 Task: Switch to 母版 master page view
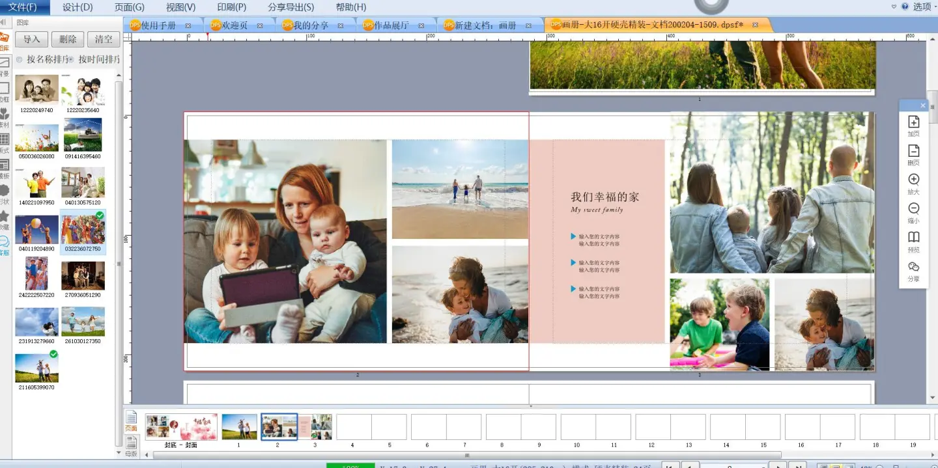131,445
